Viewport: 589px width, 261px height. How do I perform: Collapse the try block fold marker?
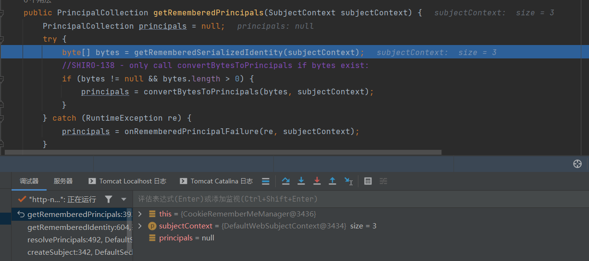tap(2, 39)
